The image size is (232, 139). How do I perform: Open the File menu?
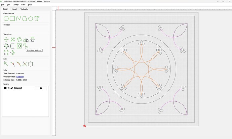pyautogui.click(x=3, y=5)
